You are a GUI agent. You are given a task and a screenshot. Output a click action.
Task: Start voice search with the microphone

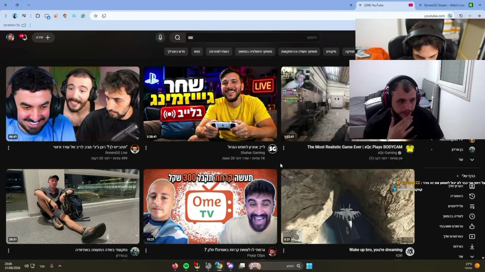point(160,37)
